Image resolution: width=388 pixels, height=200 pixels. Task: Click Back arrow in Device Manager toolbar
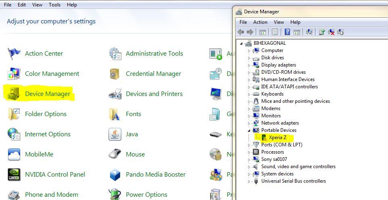coord(241,32)
